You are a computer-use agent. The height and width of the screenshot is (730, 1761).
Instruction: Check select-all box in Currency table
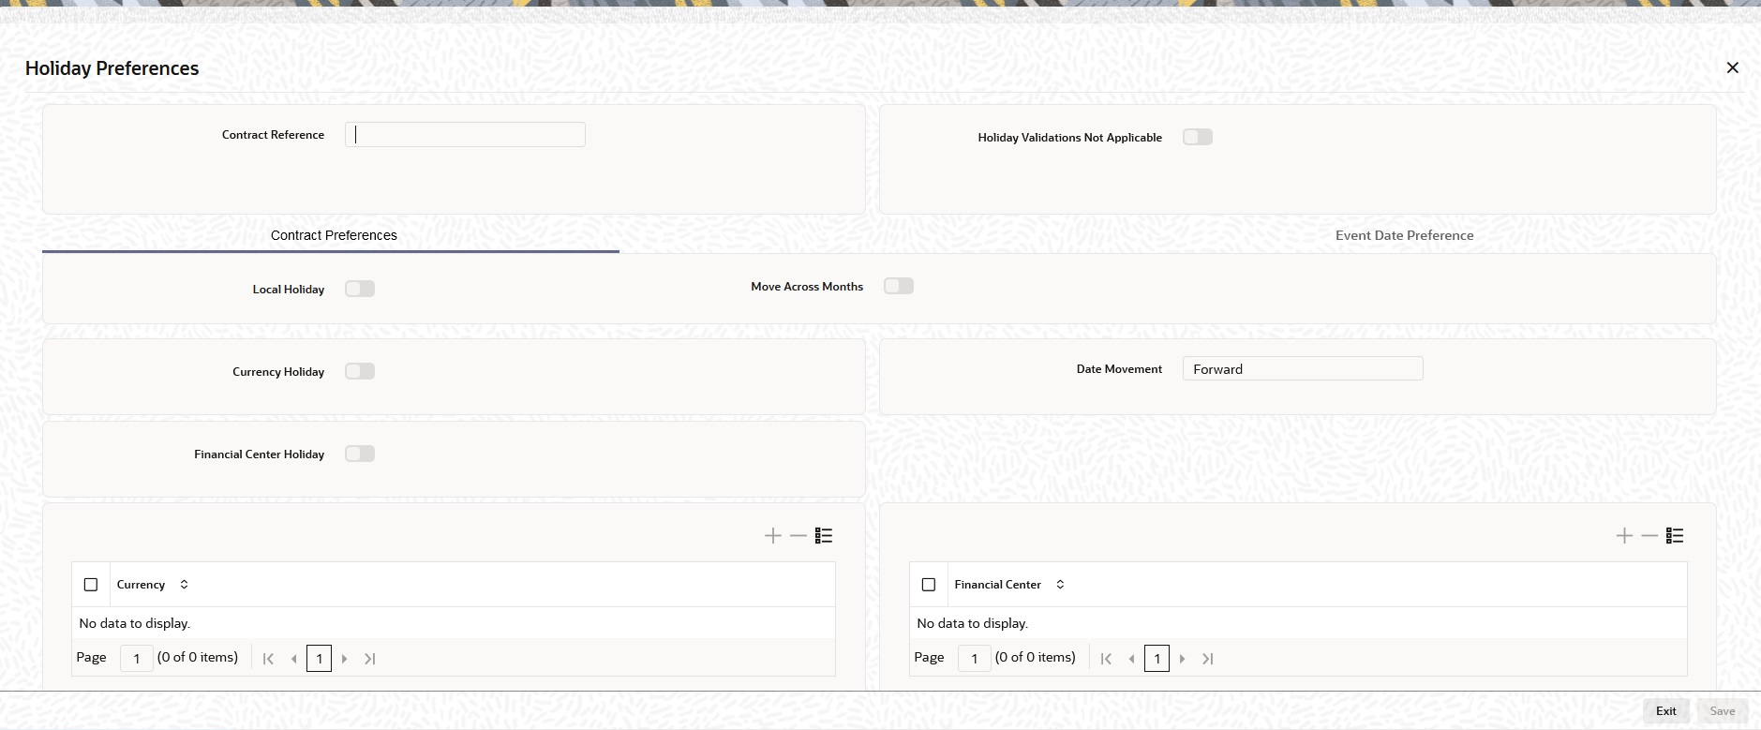91,585
